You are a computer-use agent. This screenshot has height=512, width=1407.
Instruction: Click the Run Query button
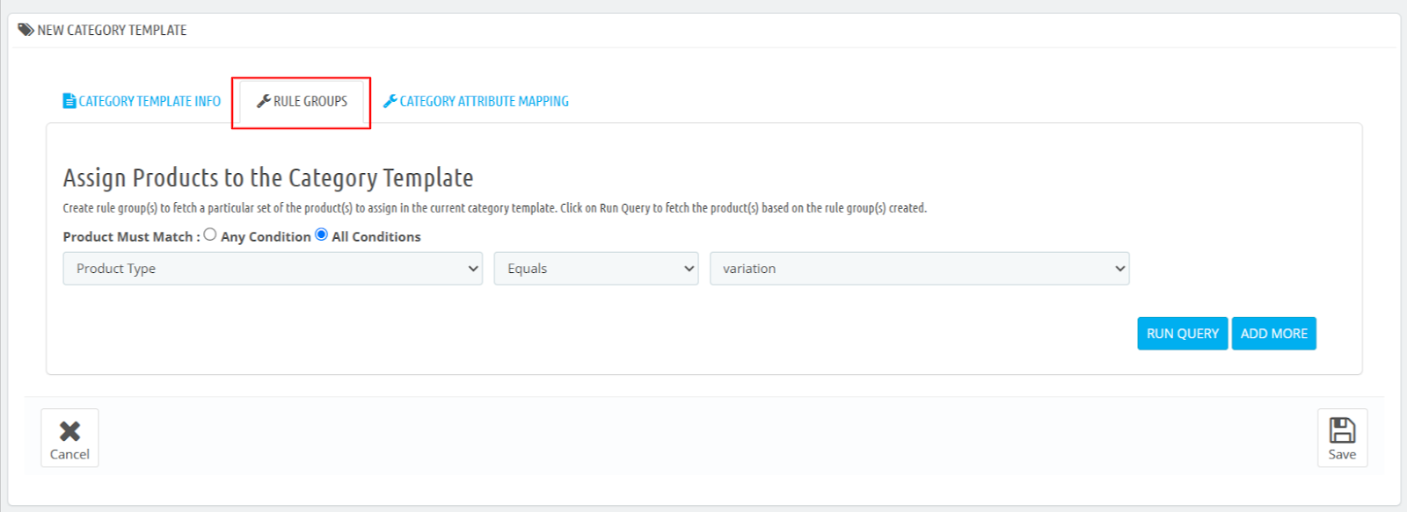click(1182, 334)
